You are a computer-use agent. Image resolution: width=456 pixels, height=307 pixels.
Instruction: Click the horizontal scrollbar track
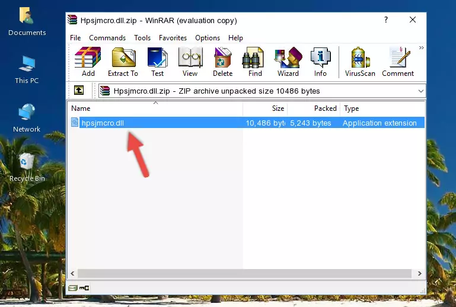click(x=244, y=273)
